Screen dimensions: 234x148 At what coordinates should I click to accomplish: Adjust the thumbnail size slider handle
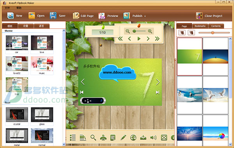[213, 32]
